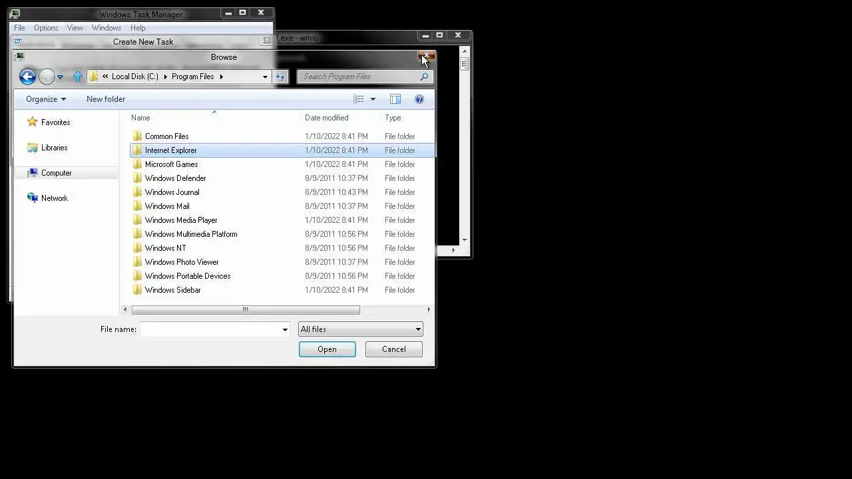Open Help with the question mark icon
Image resolution: width=852 pixels, height=479 pixels.
click(x=419, y=99)
